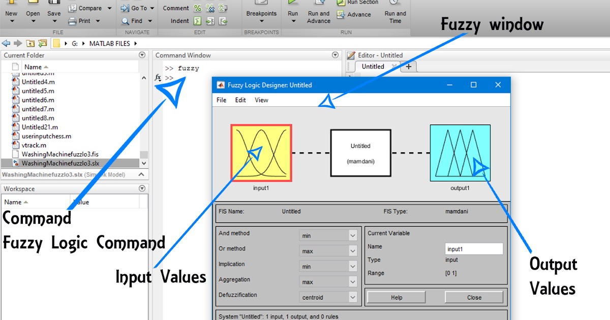Image resolution: width=610 pixels, height=320 pixels.
Task: Click the Untitled mamdani rule block
Action: tap(360, 153)
